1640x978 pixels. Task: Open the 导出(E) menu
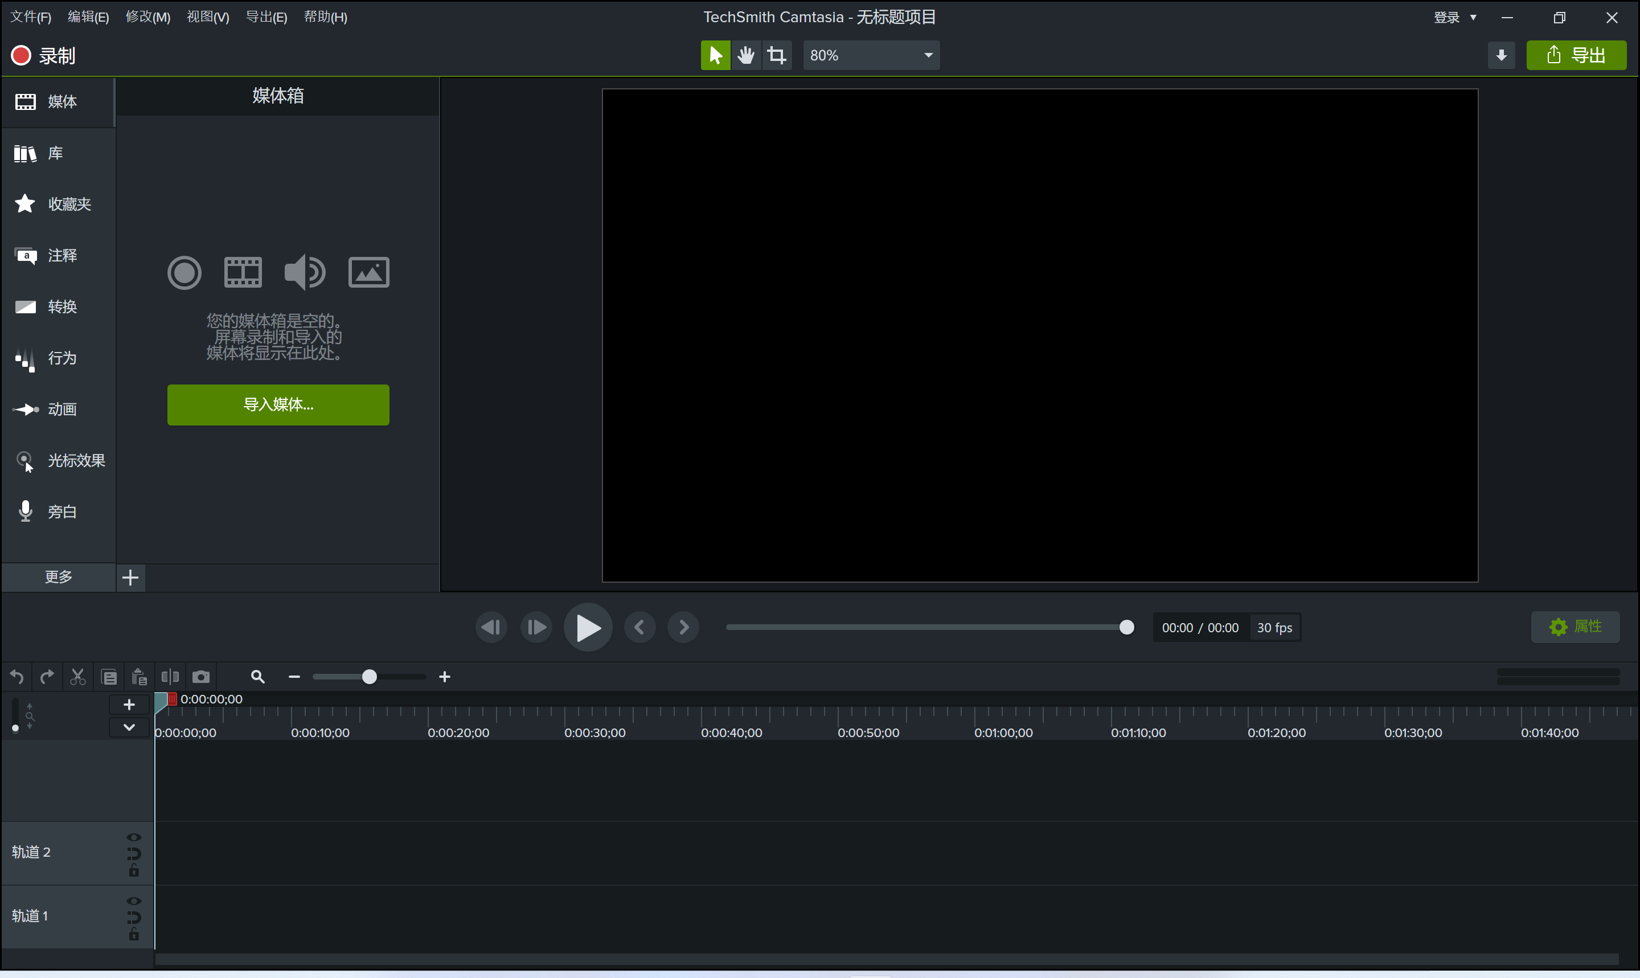[266, 17]
